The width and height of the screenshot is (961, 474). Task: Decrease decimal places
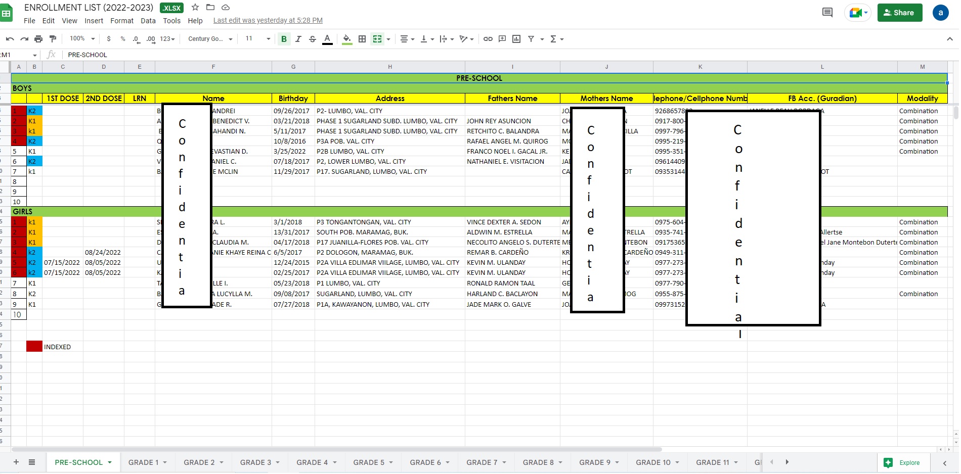point(136,39)
